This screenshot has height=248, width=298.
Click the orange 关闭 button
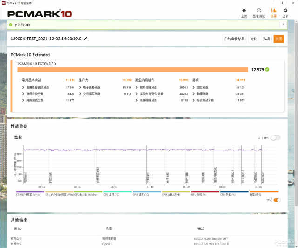point(279,39)
